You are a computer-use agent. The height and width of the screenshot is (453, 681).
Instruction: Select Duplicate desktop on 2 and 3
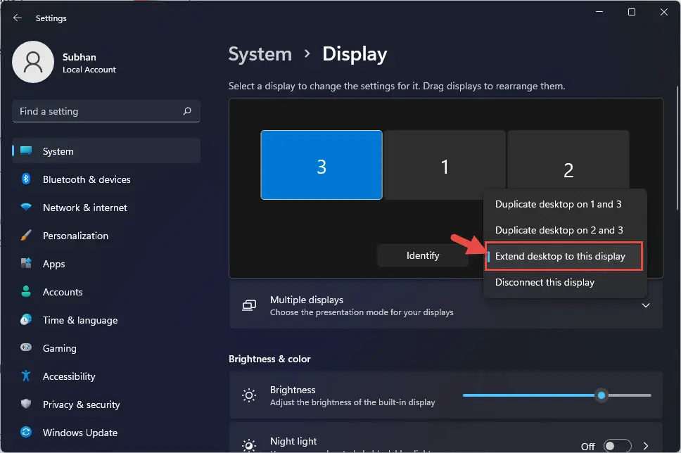tap(565, 230)
